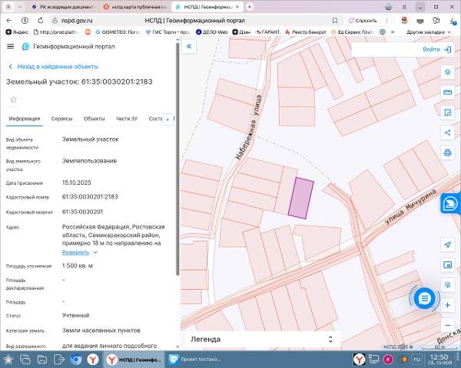Open the taskbar start star menu
The width and height of the screenshot is (461, 368).
(x=8, y=360)
